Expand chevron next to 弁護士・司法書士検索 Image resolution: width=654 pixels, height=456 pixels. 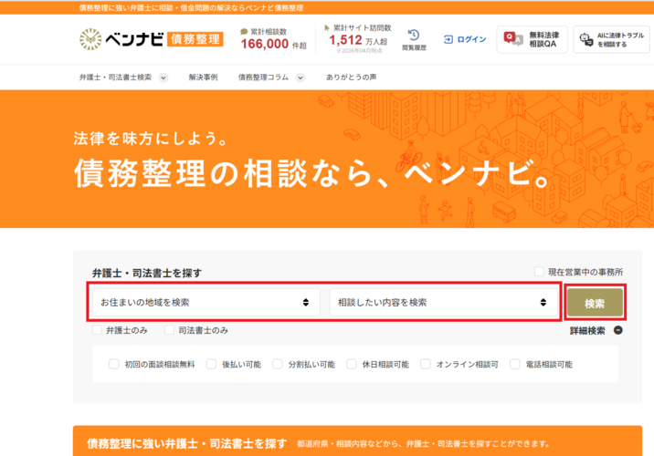[163, 78]
